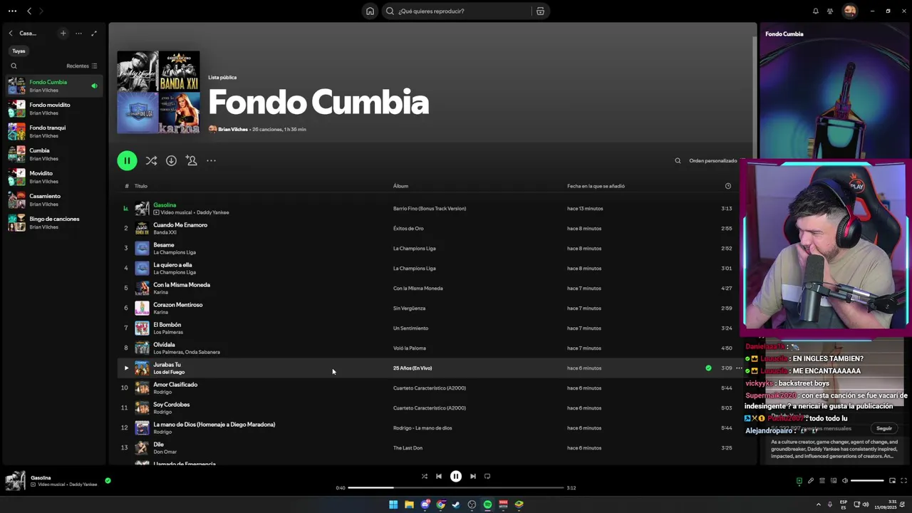Sort by the Álbum column header
Image resolution: width=912 pixels, height=513 pixels.
tap(400, 186)
